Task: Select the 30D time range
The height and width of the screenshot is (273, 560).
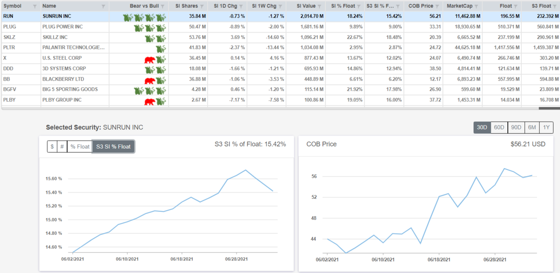Action: tap(482, 128)
